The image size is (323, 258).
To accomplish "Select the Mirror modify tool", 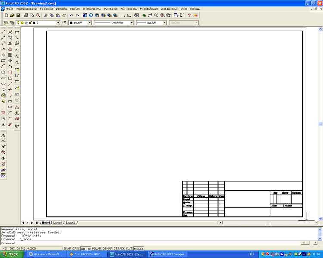I will tap(10, 43).
